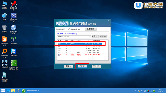Viewport: 166px width, 93px height.
Task: Open the taskbar clock showing 0:47
Action: tap(161, 90)
